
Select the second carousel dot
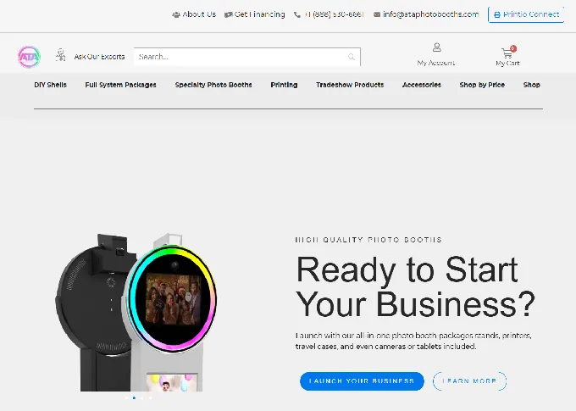[x=134, y=398]
